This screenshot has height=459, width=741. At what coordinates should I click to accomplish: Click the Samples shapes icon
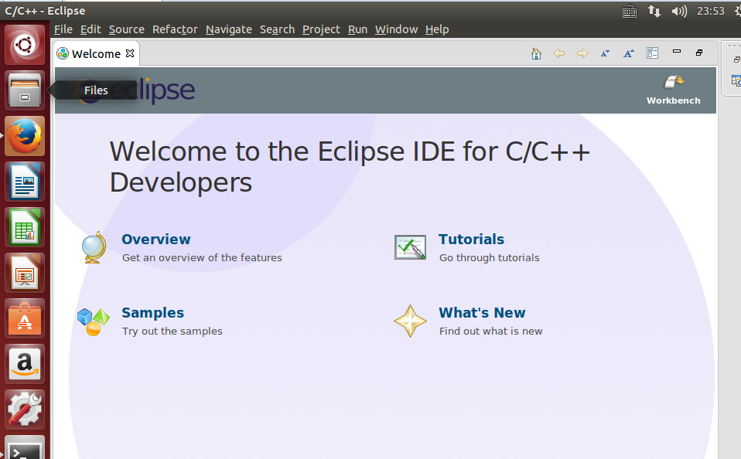click(x=94, y=321)
